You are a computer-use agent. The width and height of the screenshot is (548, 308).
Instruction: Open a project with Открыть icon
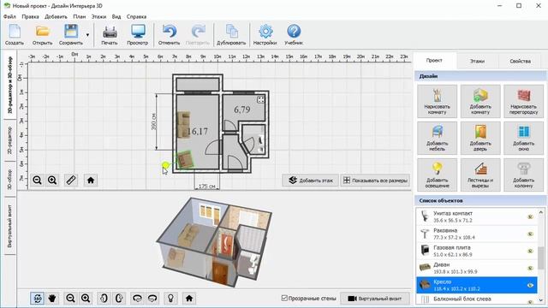coord(42,34)
